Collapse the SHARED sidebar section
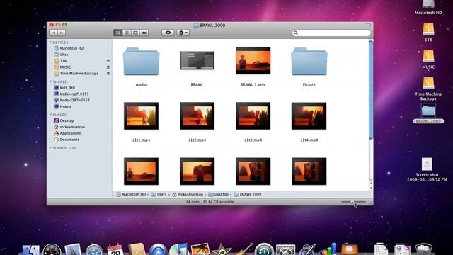The image size is (453, 255). 50,82
